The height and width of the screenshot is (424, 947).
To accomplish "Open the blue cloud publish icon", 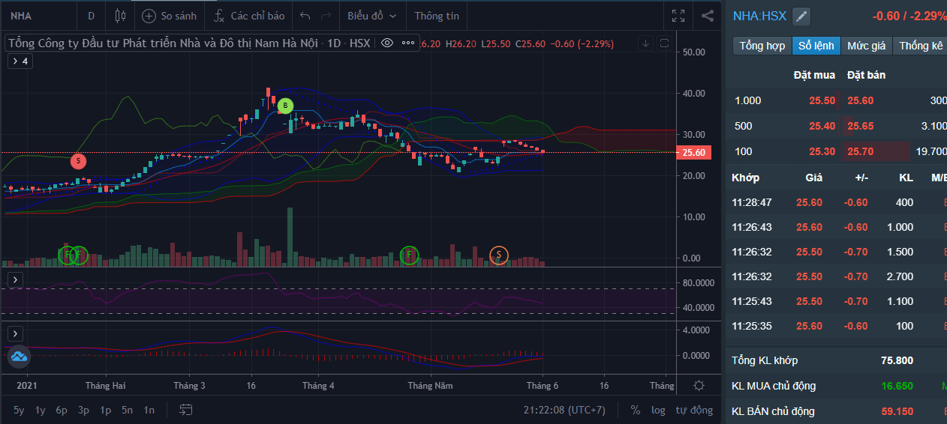I will (19, 357).
